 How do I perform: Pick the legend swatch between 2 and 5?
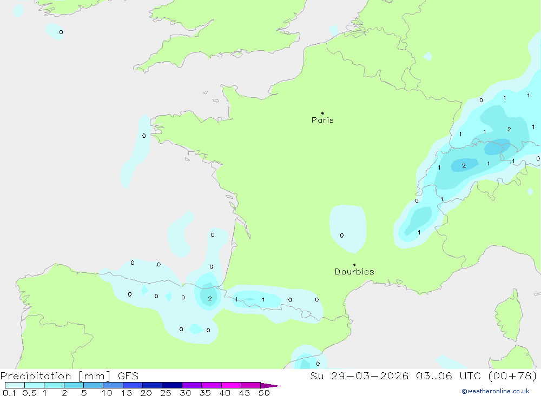tap(74, 385)
